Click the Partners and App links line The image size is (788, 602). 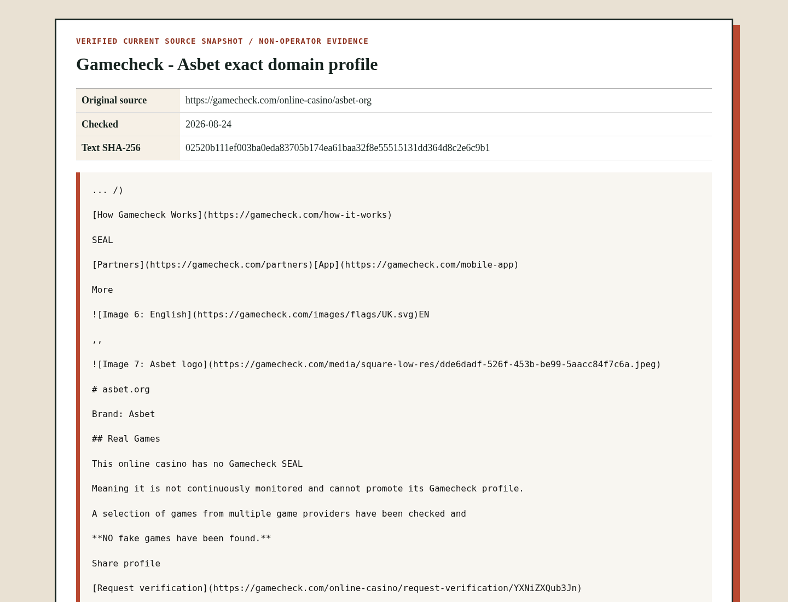305,265
